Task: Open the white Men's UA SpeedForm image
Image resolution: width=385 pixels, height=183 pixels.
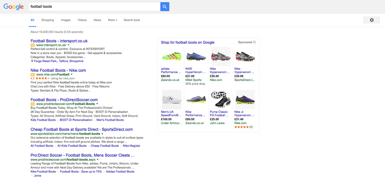Action: [x=171, y=100]
